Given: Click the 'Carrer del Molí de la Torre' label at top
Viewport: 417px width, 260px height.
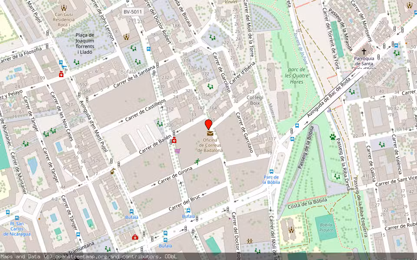Looking at the screenshot, I should coord(249,29).
